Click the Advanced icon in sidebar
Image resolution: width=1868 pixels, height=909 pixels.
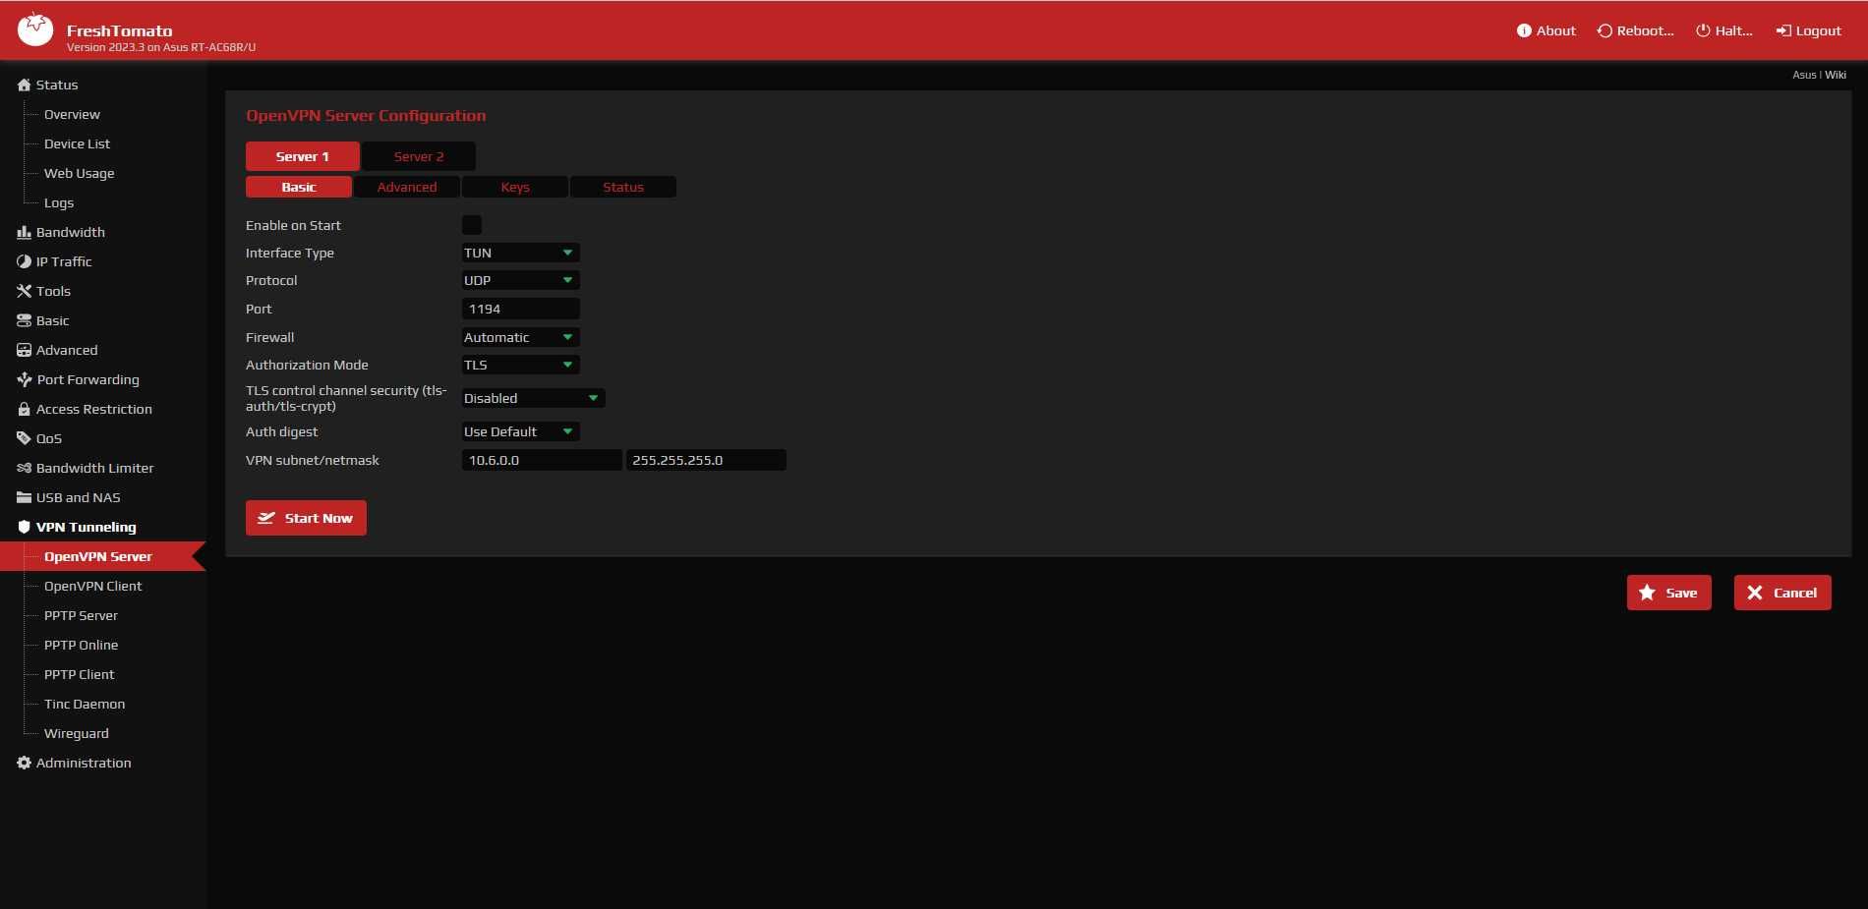click(24, 350)
